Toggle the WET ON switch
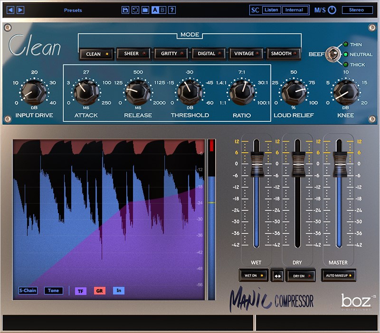 coord(254,275)
